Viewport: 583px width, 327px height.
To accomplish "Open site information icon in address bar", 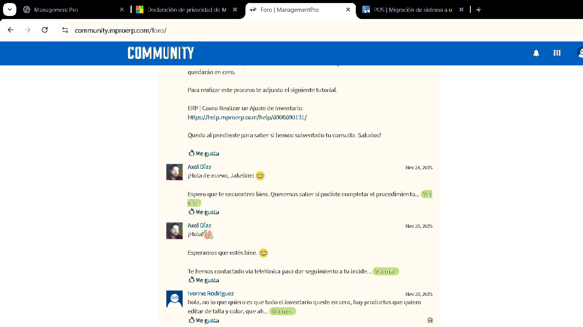I will coord(65,30).
